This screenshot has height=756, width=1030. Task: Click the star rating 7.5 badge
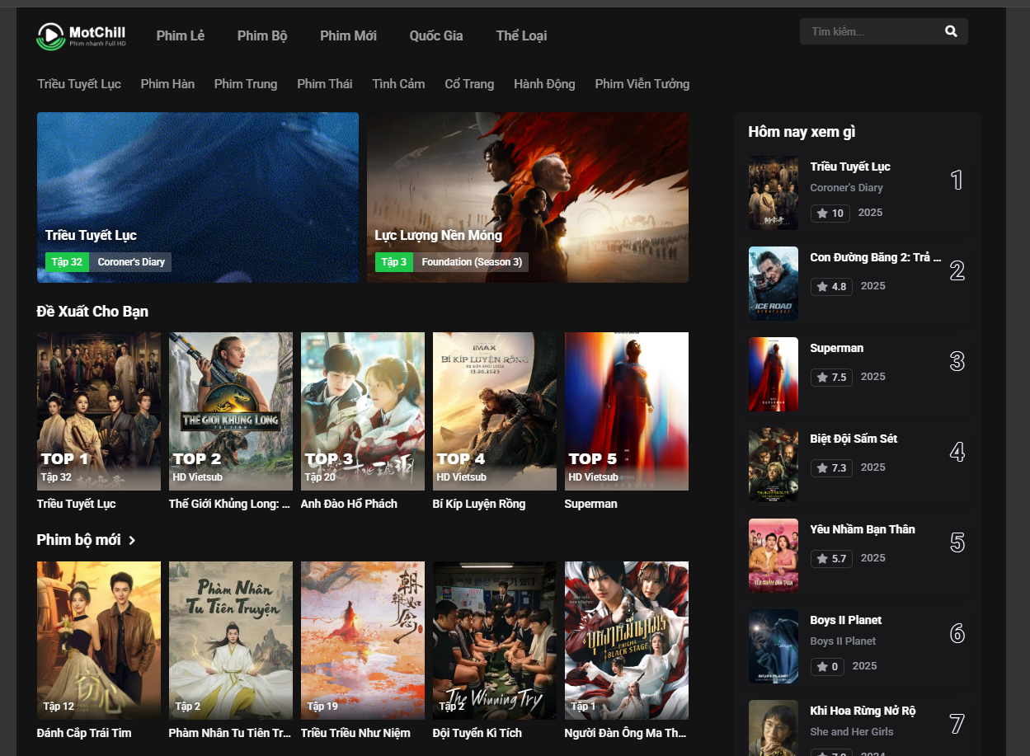pos(832,377)
